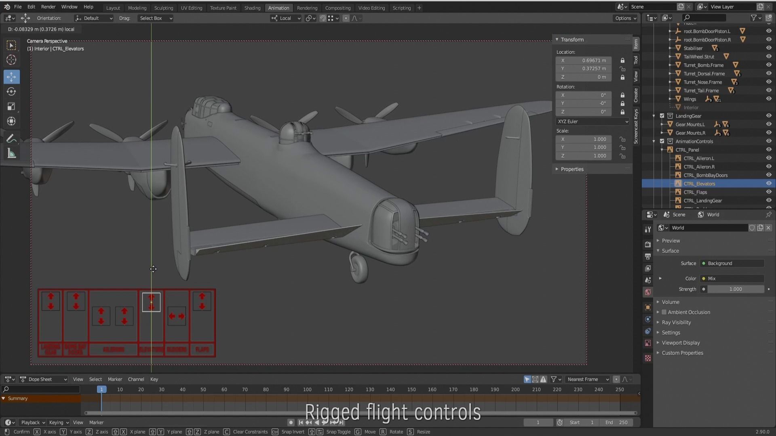Screen dimensions: 776x436
Task: Switch to the Shading workspace tab
Action: (x=252, y=8)
